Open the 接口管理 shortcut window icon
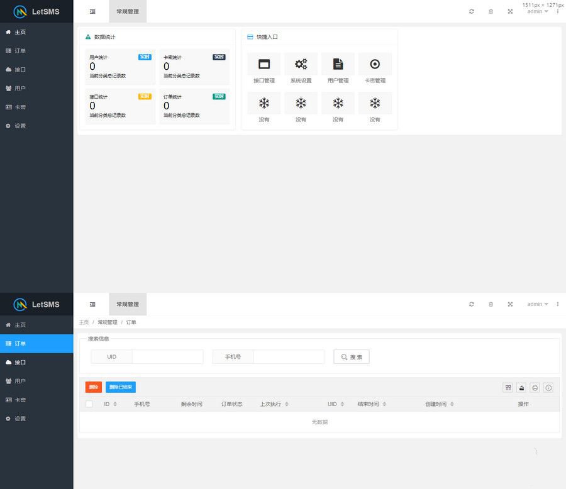Image resolution: width=566 pixels, height=489 pixels. coord(264,64)
